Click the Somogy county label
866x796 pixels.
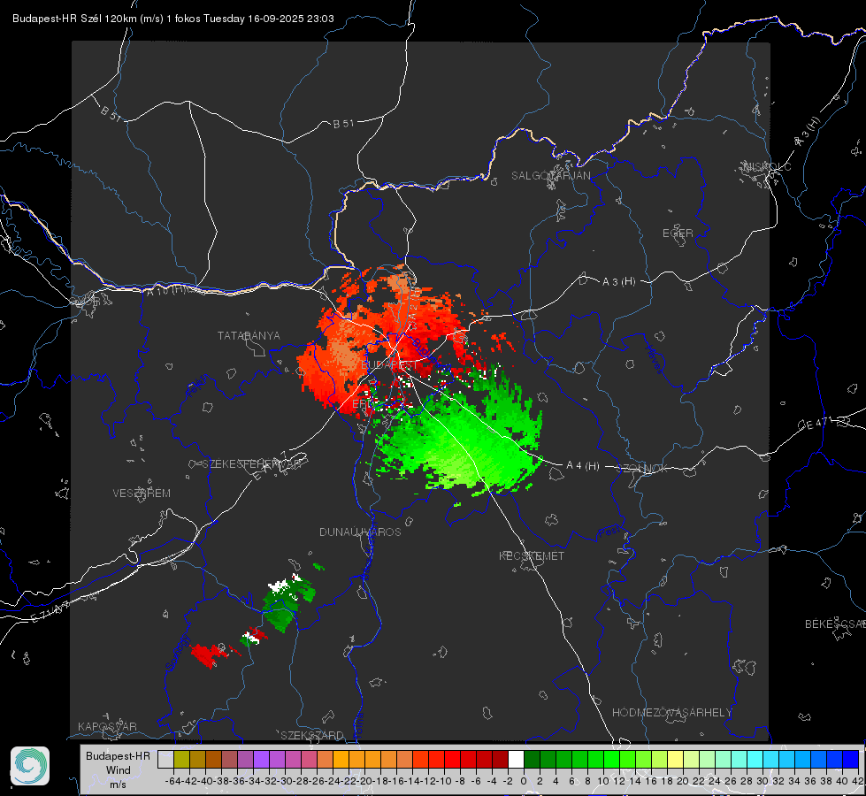178,653
